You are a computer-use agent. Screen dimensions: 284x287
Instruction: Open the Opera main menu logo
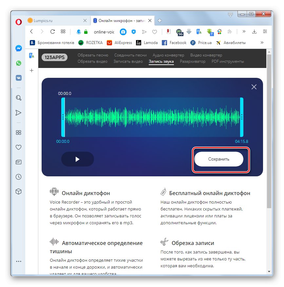(18, 22)
